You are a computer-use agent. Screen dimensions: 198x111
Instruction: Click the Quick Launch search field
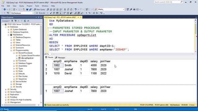(168, 2)
